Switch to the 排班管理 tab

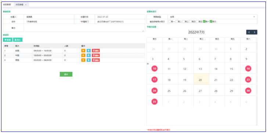7,5
